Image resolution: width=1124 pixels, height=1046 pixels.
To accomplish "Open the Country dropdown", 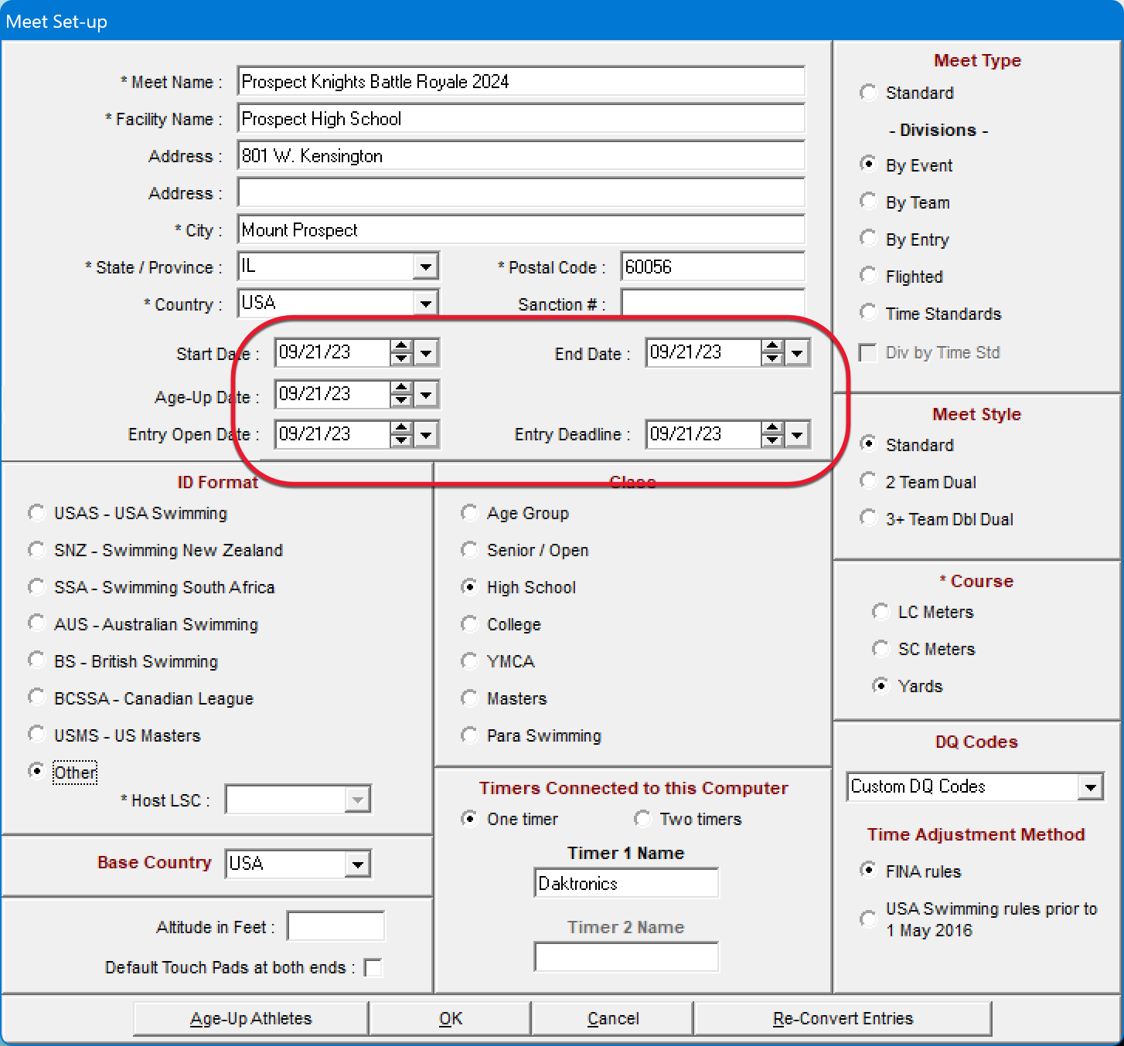I will [425, 302].
